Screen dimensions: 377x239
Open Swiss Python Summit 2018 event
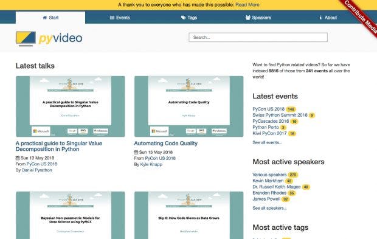coord(280,115)
